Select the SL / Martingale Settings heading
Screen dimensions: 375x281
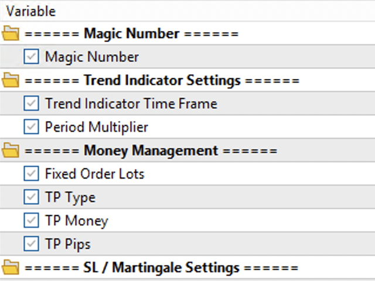pos(161,268)
